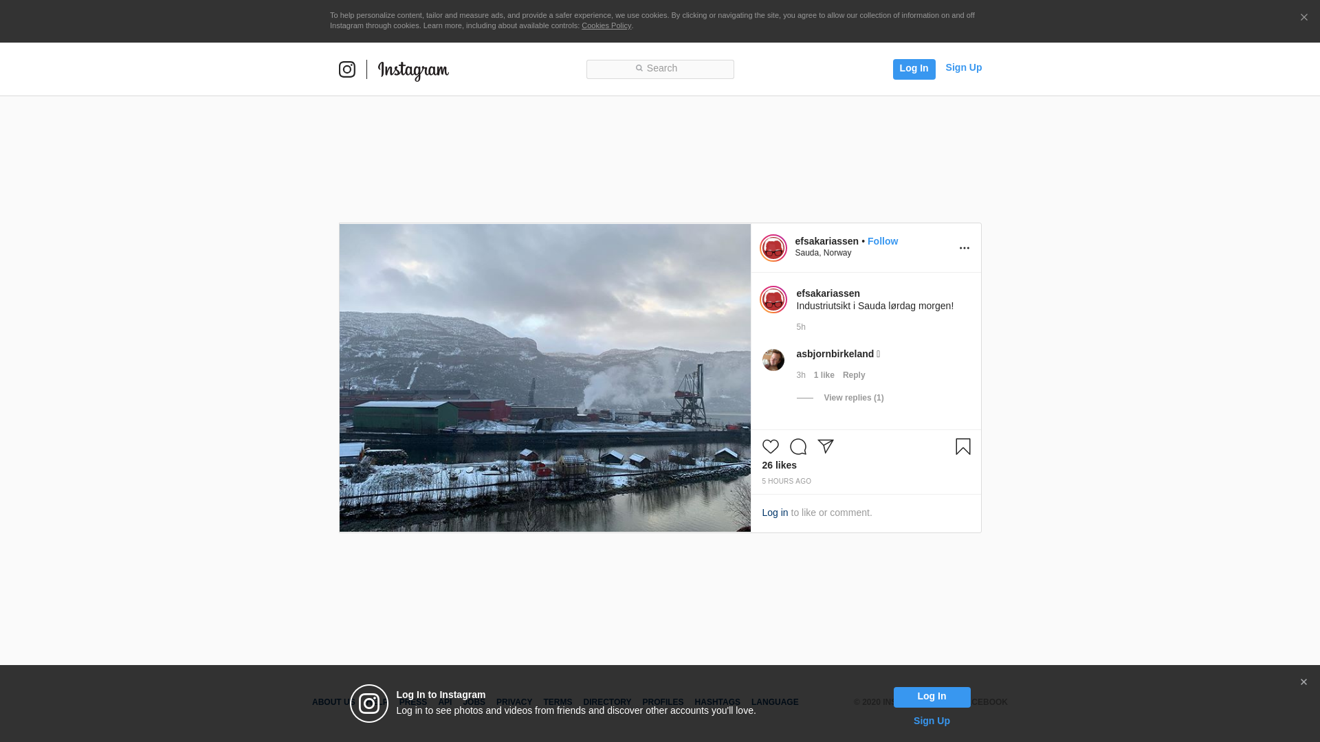Click the Instagram wordmark logo
Image resolution: width=1320 pixels, height=742 pixels.
(413, 71)
